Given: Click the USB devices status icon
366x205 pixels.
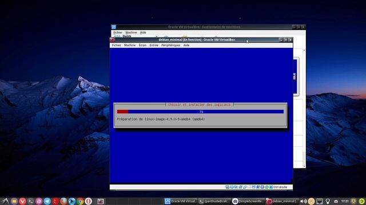Looking at the screenshot, I should click(x=245, y=187).
